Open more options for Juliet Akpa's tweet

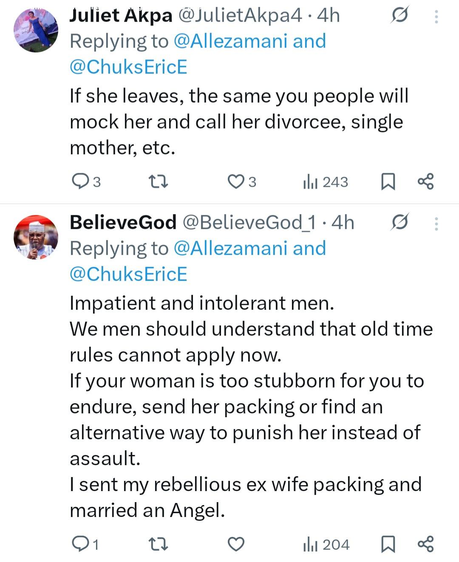coord(436,16)
